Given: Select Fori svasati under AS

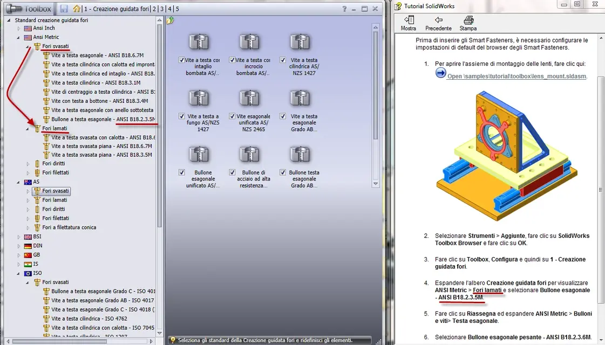Looking at the screenshot, I should pyautogui.click(x=56, y=191).
